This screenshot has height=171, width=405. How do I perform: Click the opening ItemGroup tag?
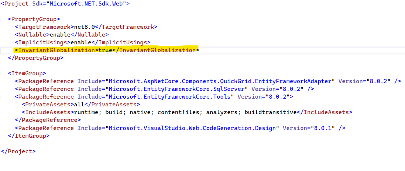pos(27,73)
